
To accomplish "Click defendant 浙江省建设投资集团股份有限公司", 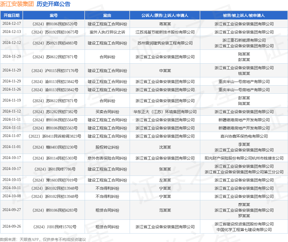I will pyautogui.click(x=244, y=224).
